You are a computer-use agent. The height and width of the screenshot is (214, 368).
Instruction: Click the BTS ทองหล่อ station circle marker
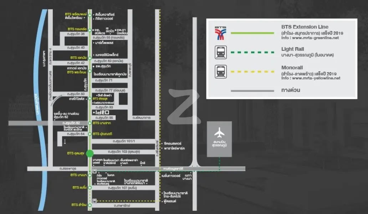click(90, 30)
